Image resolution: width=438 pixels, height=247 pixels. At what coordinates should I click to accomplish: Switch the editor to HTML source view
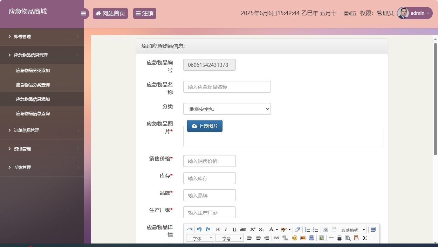190,230
